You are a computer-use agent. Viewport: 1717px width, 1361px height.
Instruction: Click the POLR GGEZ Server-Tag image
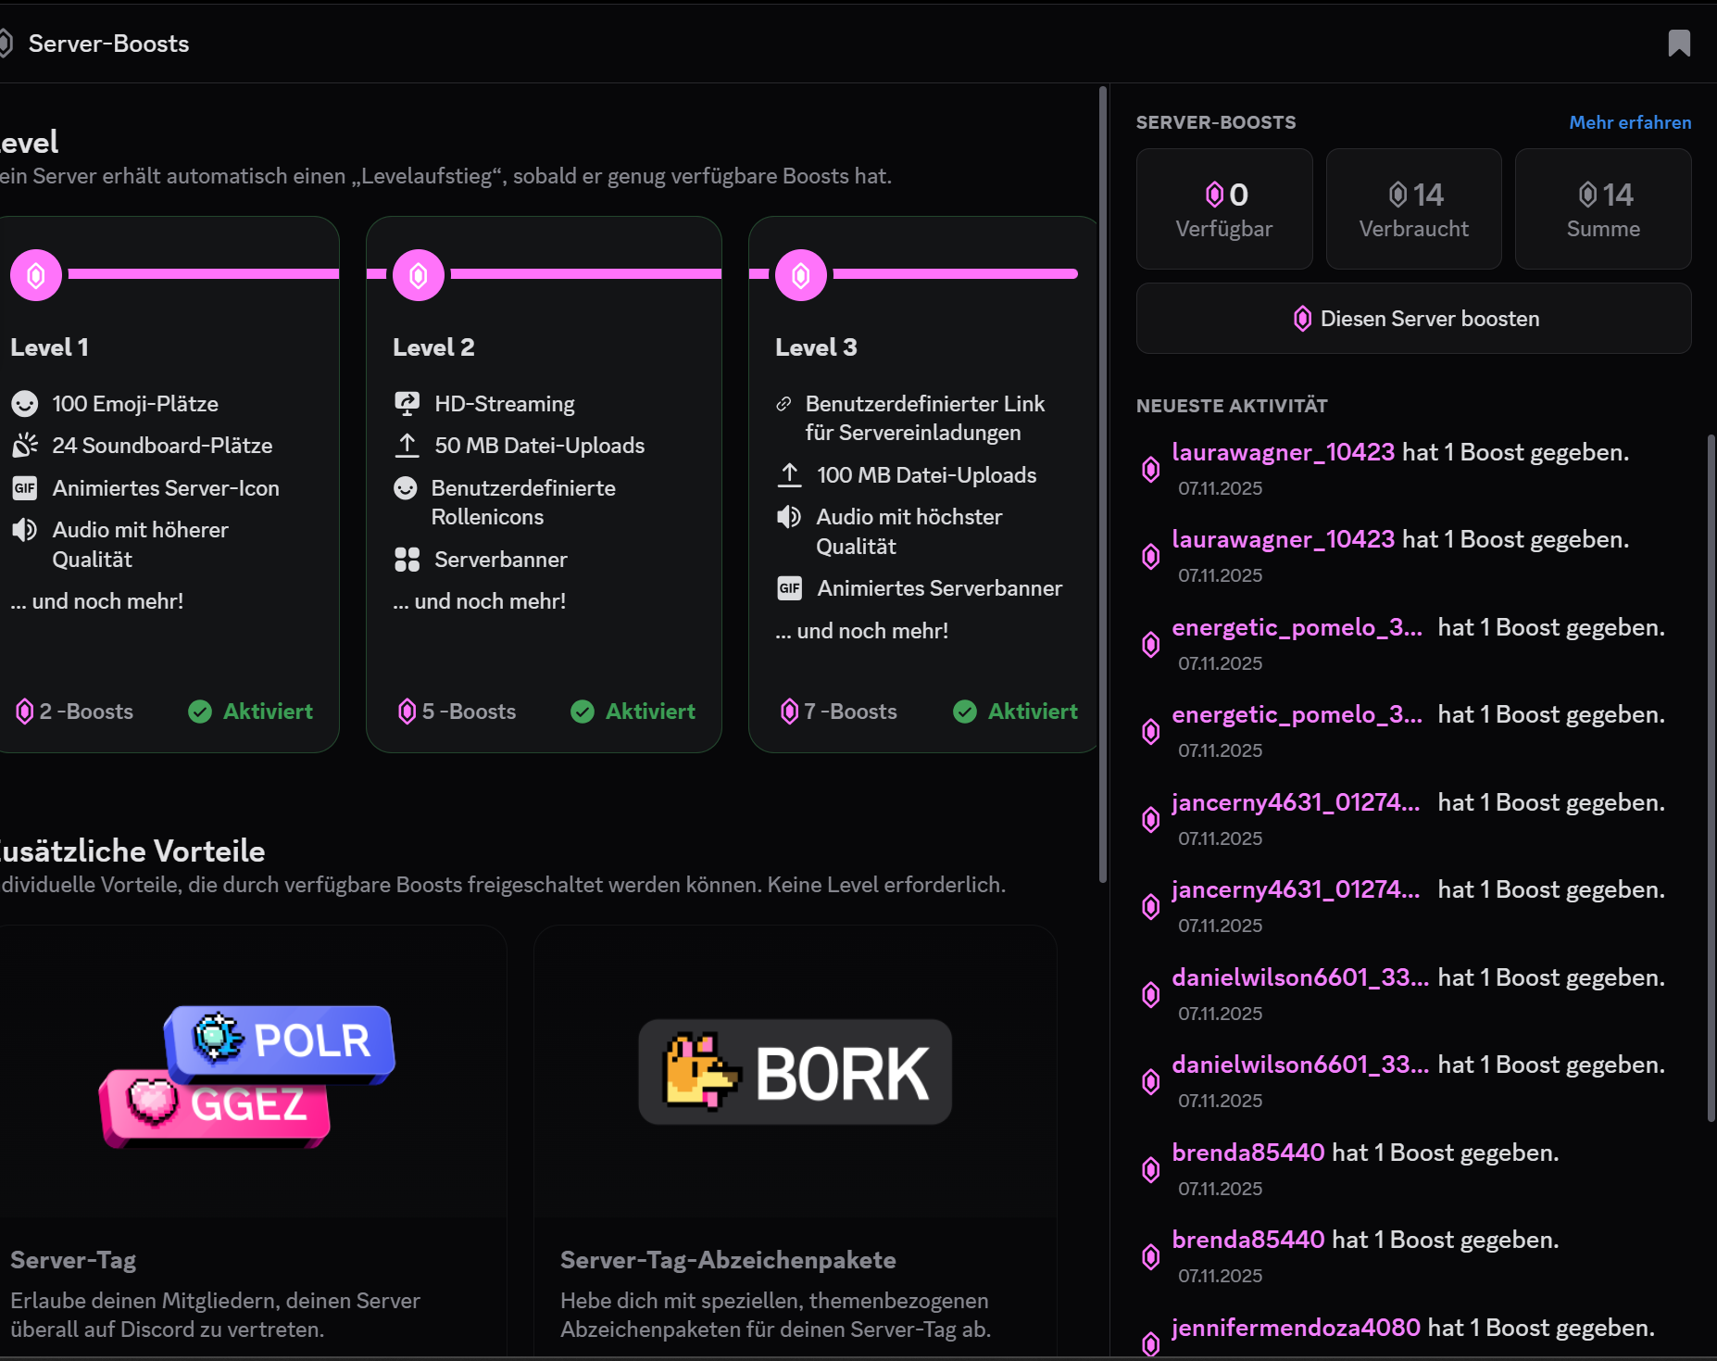248,1073
